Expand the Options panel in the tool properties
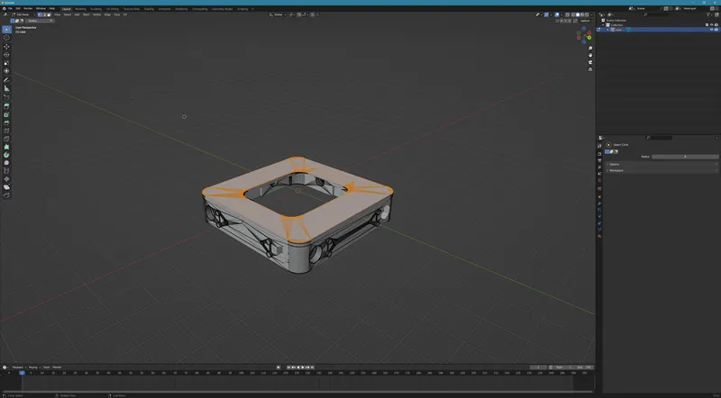This screenshot has width=721, height=398. coord(615,164)
